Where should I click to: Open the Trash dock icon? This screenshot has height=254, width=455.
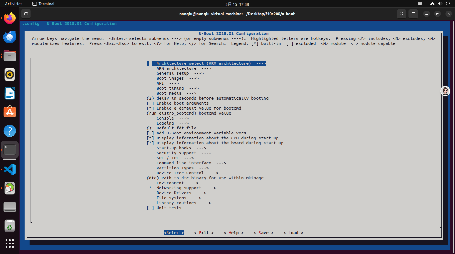point(10,226)
